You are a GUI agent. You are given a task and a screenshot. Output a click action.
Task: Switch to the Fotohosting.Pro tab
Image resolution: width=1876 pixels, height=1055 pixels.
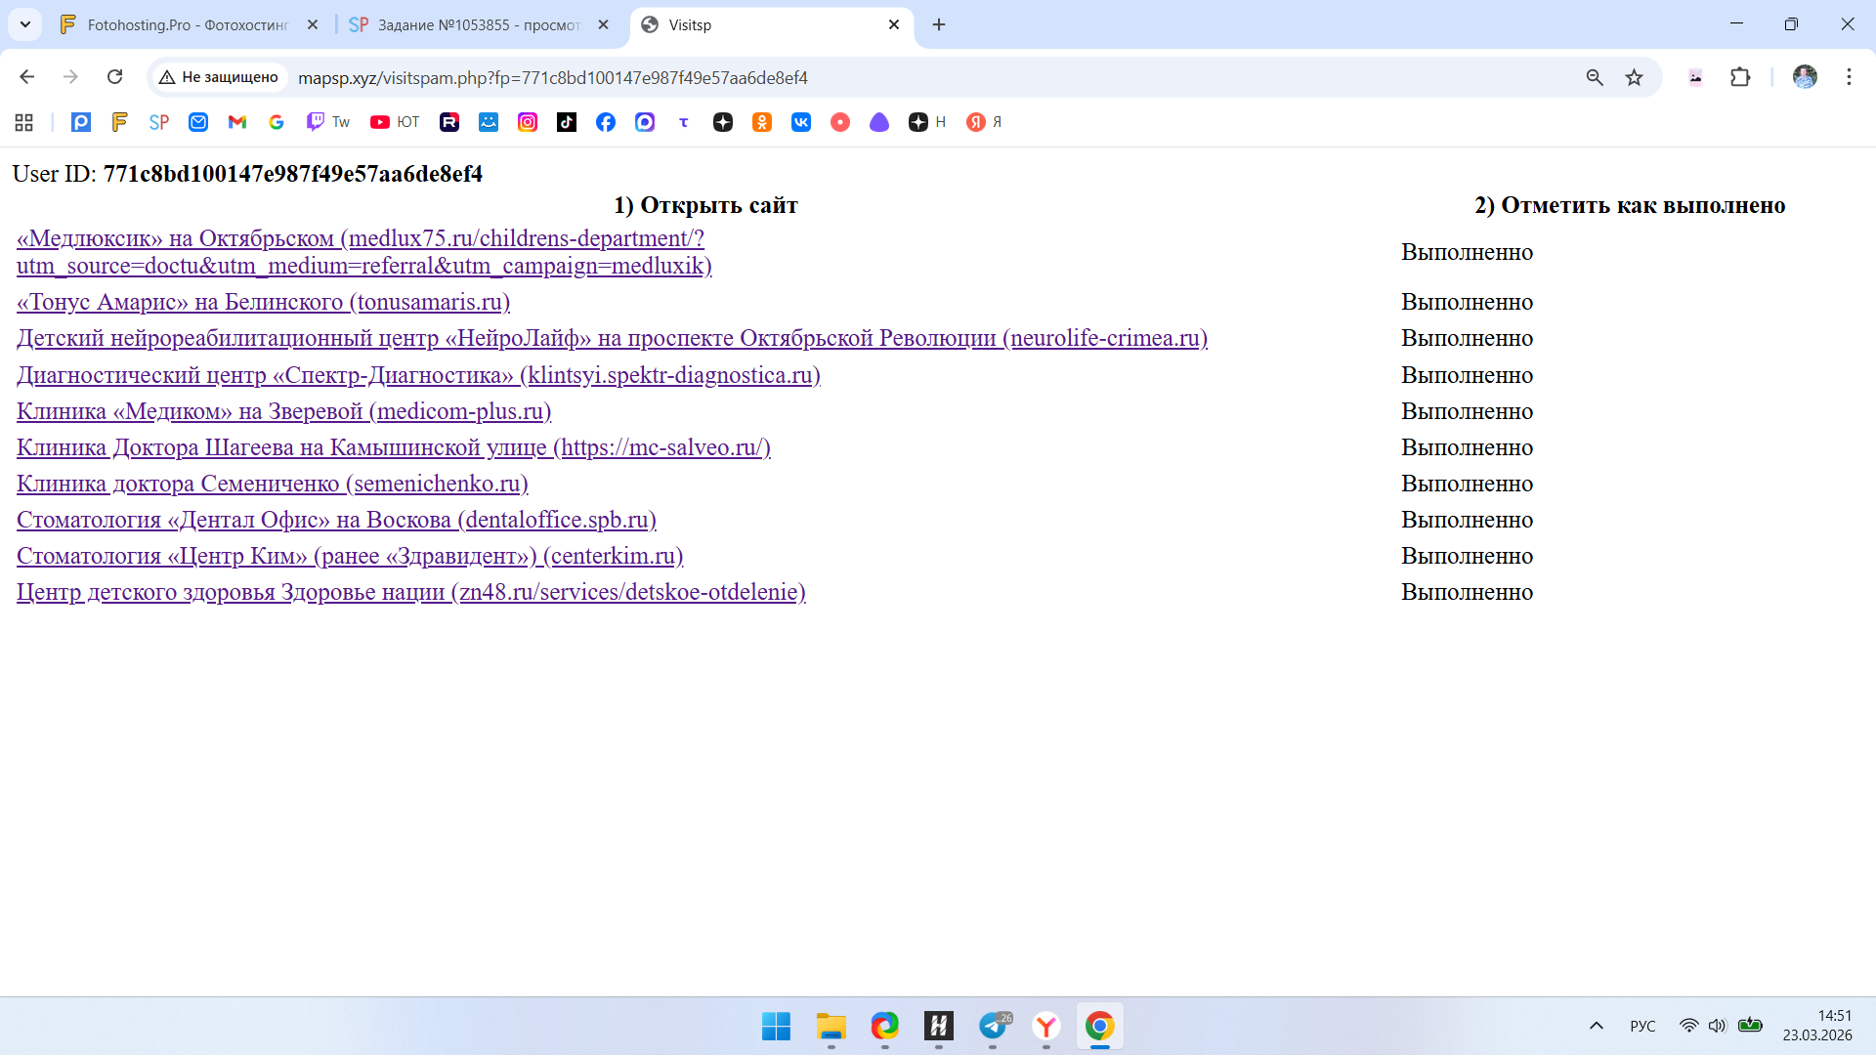[x=186, y=24]
